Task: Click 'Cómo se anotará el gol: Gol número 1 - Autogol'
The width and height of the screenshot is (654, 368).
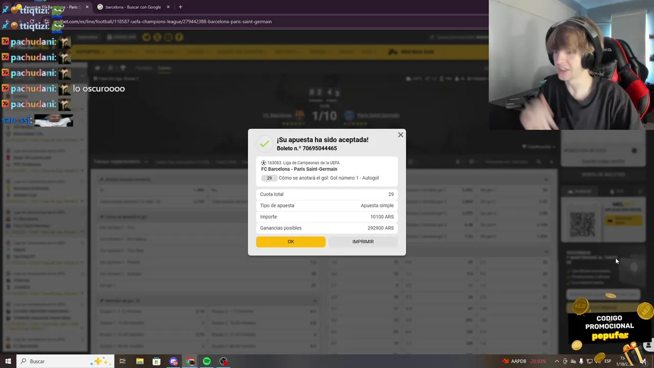Action: pyautogui.click(x=329, y=178)
